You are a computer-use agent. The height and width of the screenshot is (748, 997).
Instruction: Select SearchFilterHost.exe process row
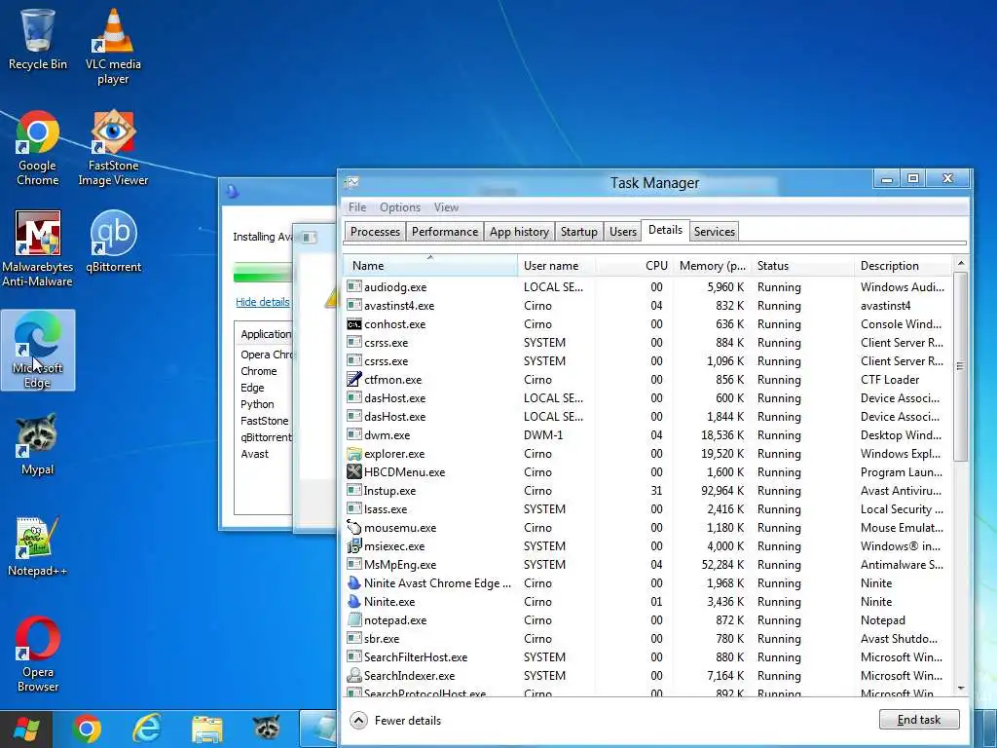[647, 657]
